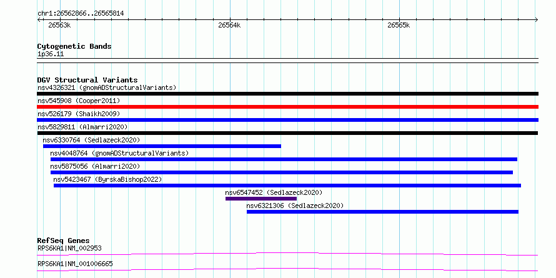
Task: Select the 1p36.11 band label
Action: [x=51, y=54]
